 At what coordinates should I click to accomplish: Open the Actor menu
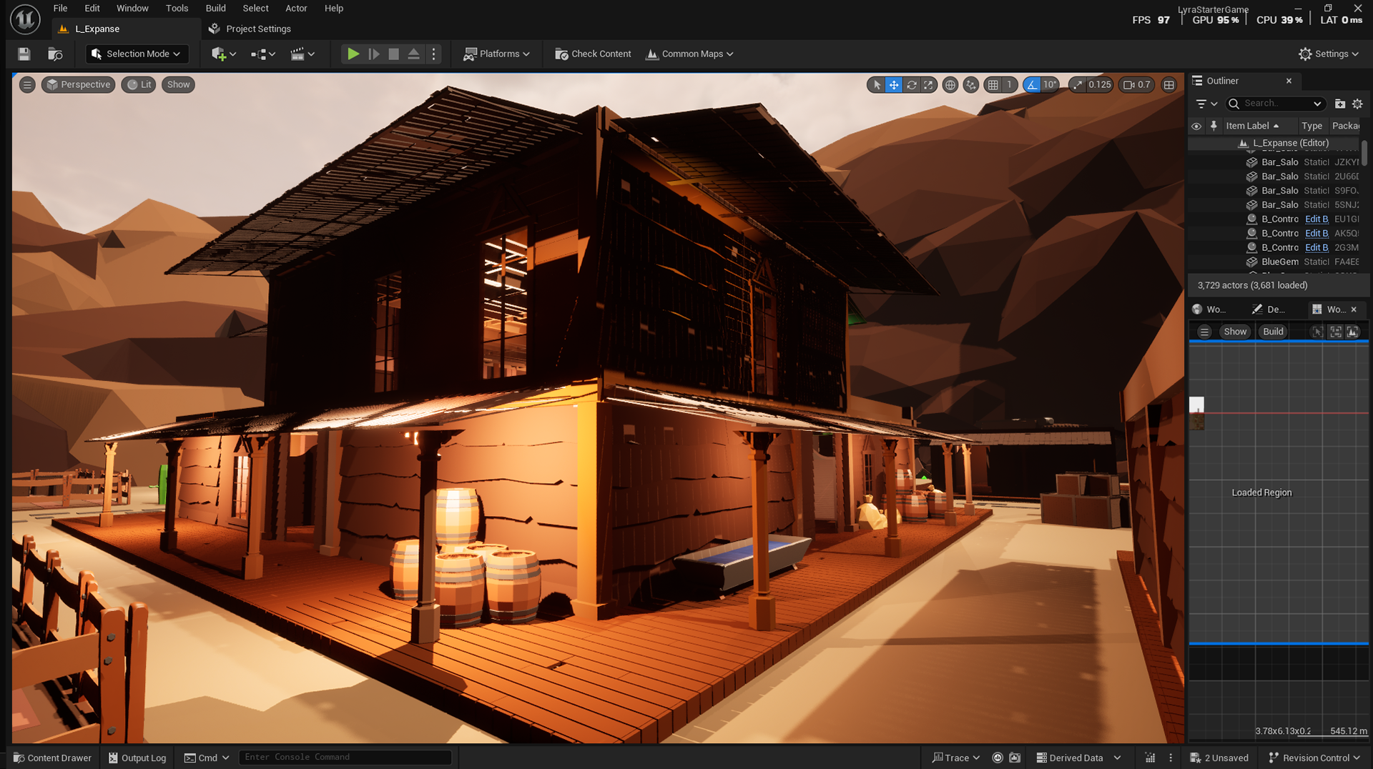296,9
